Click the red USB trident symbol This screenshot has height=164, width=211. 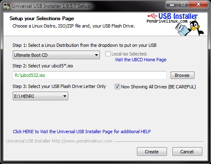click(x=152, y=16)
